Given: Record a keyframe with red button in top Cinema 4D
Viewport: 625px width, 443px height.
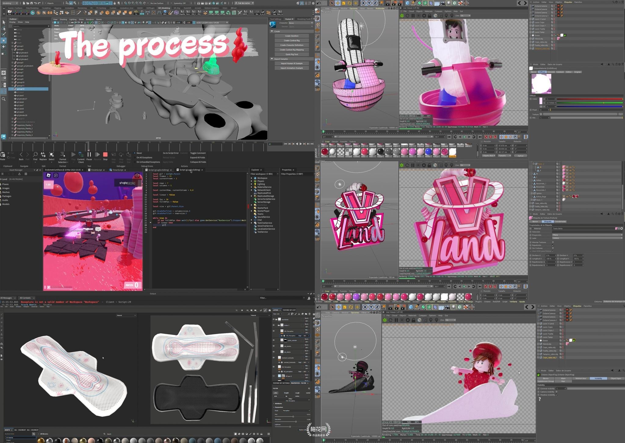Looking at the screenshot, I should click(x=486, y=137).
